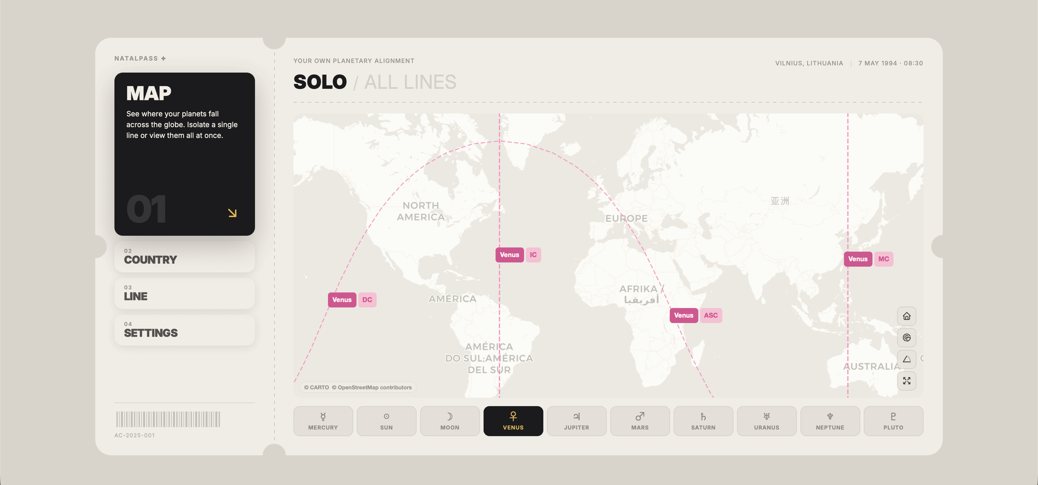This screenshot has width=1038, height=485.
Task: Open the MAP card arrow
Action: coord(232,213)
